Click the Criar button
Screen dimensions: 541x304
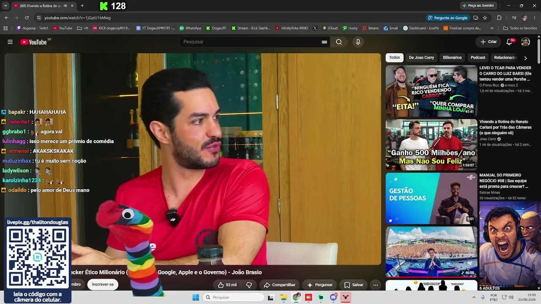coord(489,42)
